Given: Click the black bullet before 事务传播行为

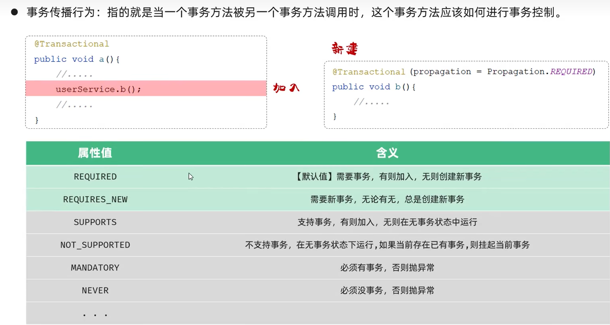Looking at the screenshot, I should pos(15,12).
